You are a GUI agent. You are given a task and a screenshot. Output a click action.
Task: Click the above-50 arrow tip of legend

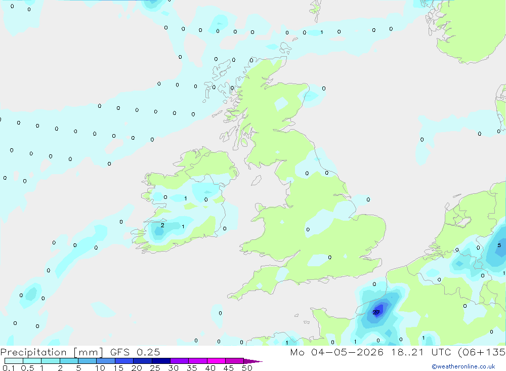(253, 361)
